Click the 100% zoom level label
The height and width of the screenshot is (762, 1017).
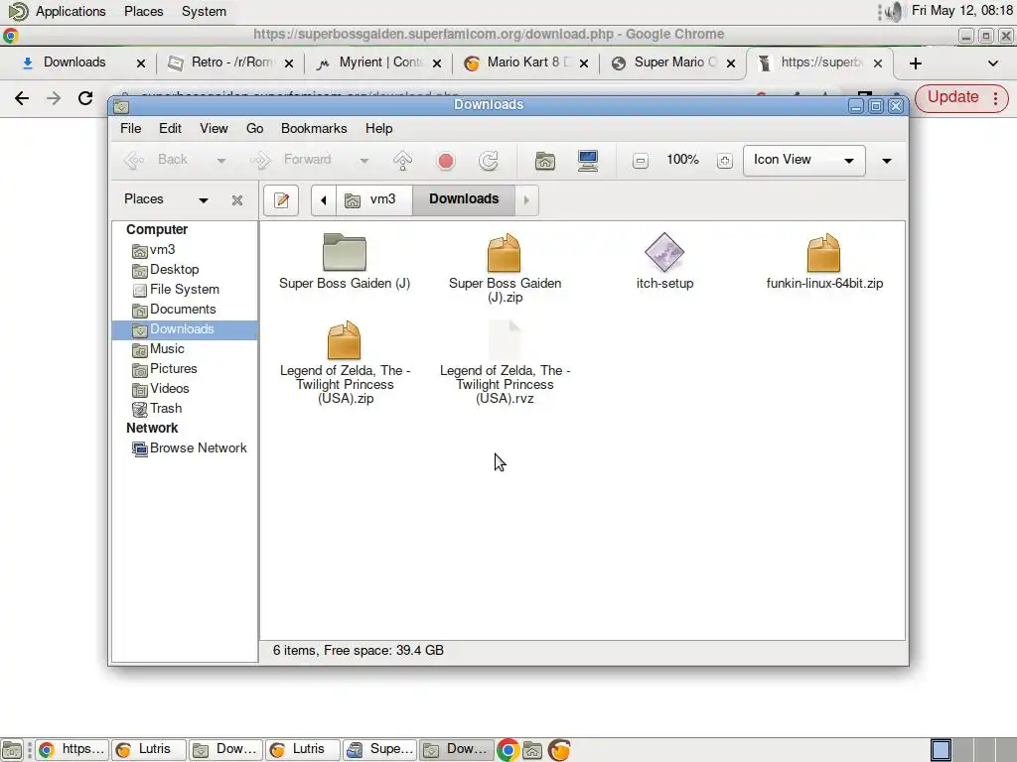pos(682,160)
